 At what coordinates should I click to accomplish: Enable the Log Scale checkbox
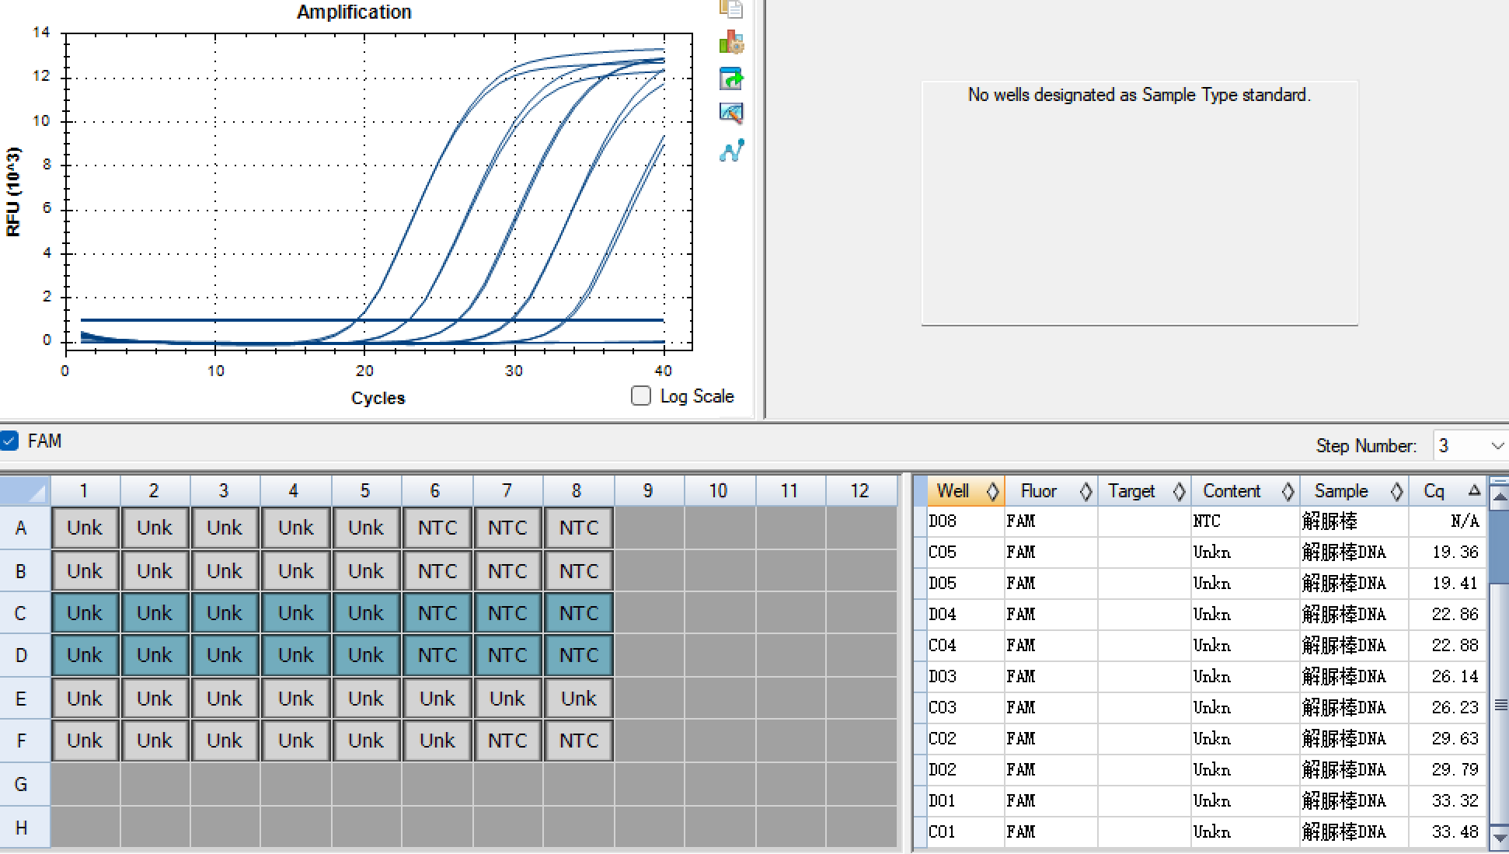pyautogui.click(x=641, y=396)
